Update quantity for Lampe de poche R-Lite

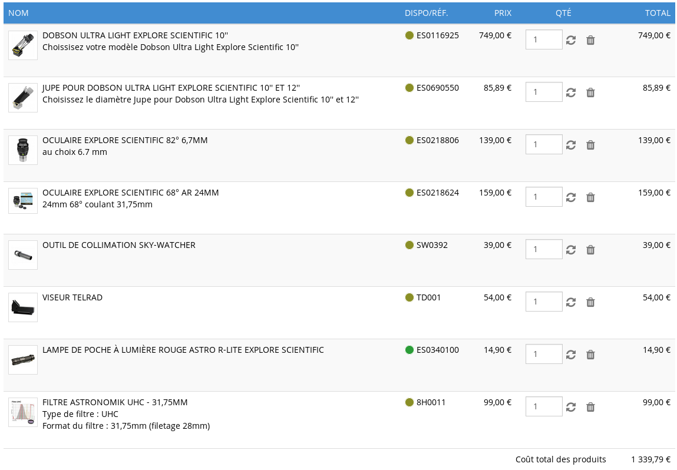click(571, 355)
